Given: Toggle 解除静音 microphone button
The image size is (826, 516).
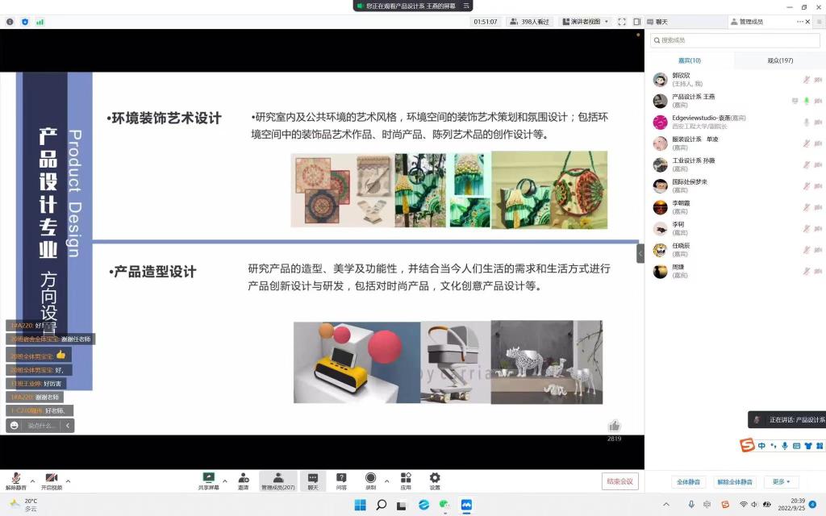Looking at the screenshot, I should click(15, 481).
